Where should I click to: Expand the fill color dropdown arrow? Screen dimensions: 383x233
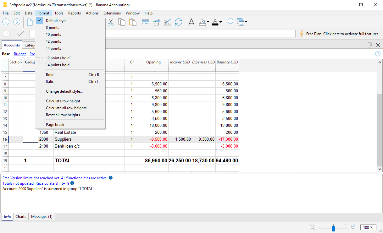[208, 22]
